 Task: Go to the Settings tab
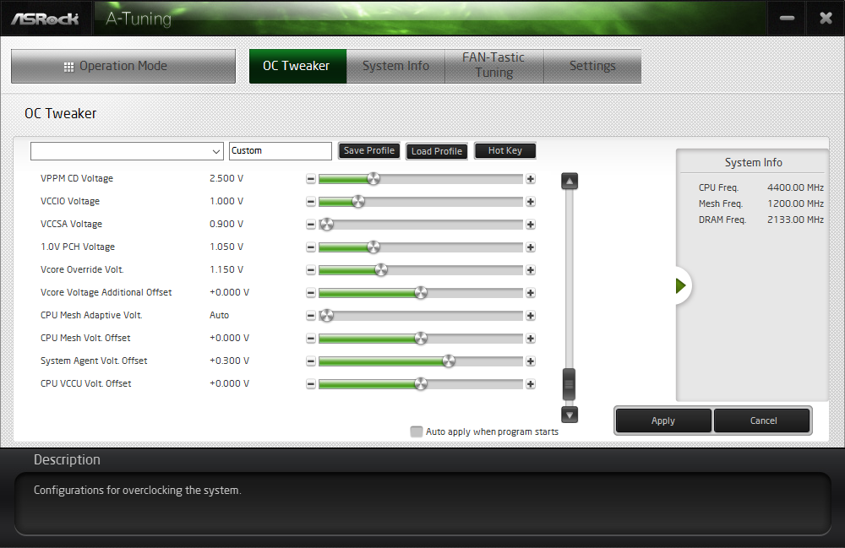pyautogui.click(x=592, y=66)
